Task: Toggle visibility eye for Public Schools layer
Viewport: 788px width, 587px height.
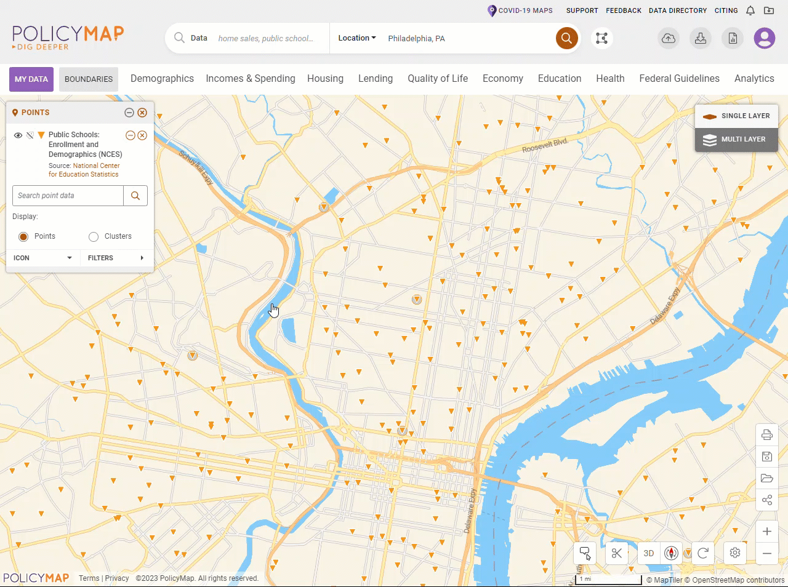Action: click(x=18, y=135)
